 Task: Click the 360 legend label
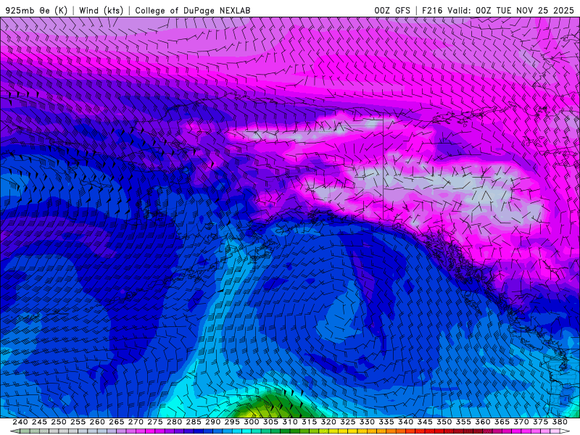483,422
